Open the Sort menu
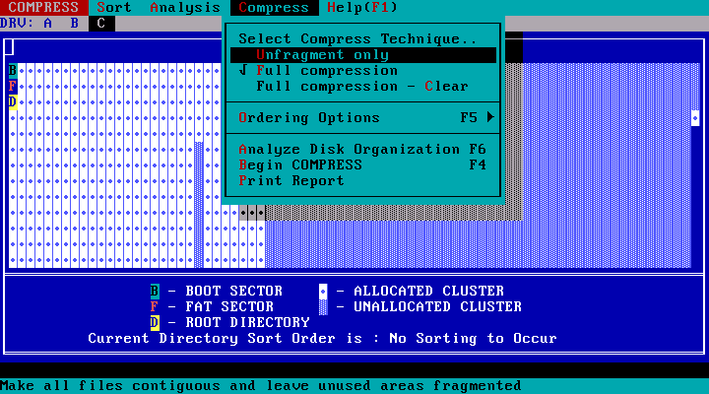The height and width of the screenshot is (394, 709). tap(113, 8)
